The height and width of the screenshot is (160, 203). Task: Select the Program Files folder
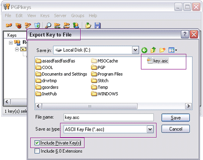107,74
